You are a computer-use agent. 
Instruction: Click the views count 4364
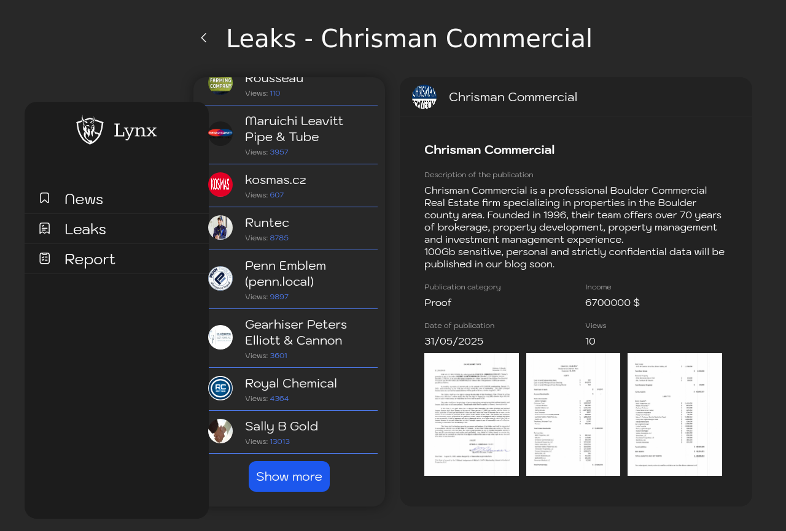tap(279, 399)
